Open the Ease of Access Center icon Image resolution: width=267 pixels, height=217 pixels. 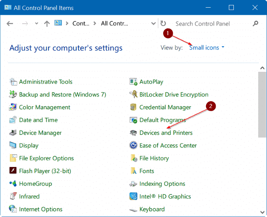click(133, 146)
